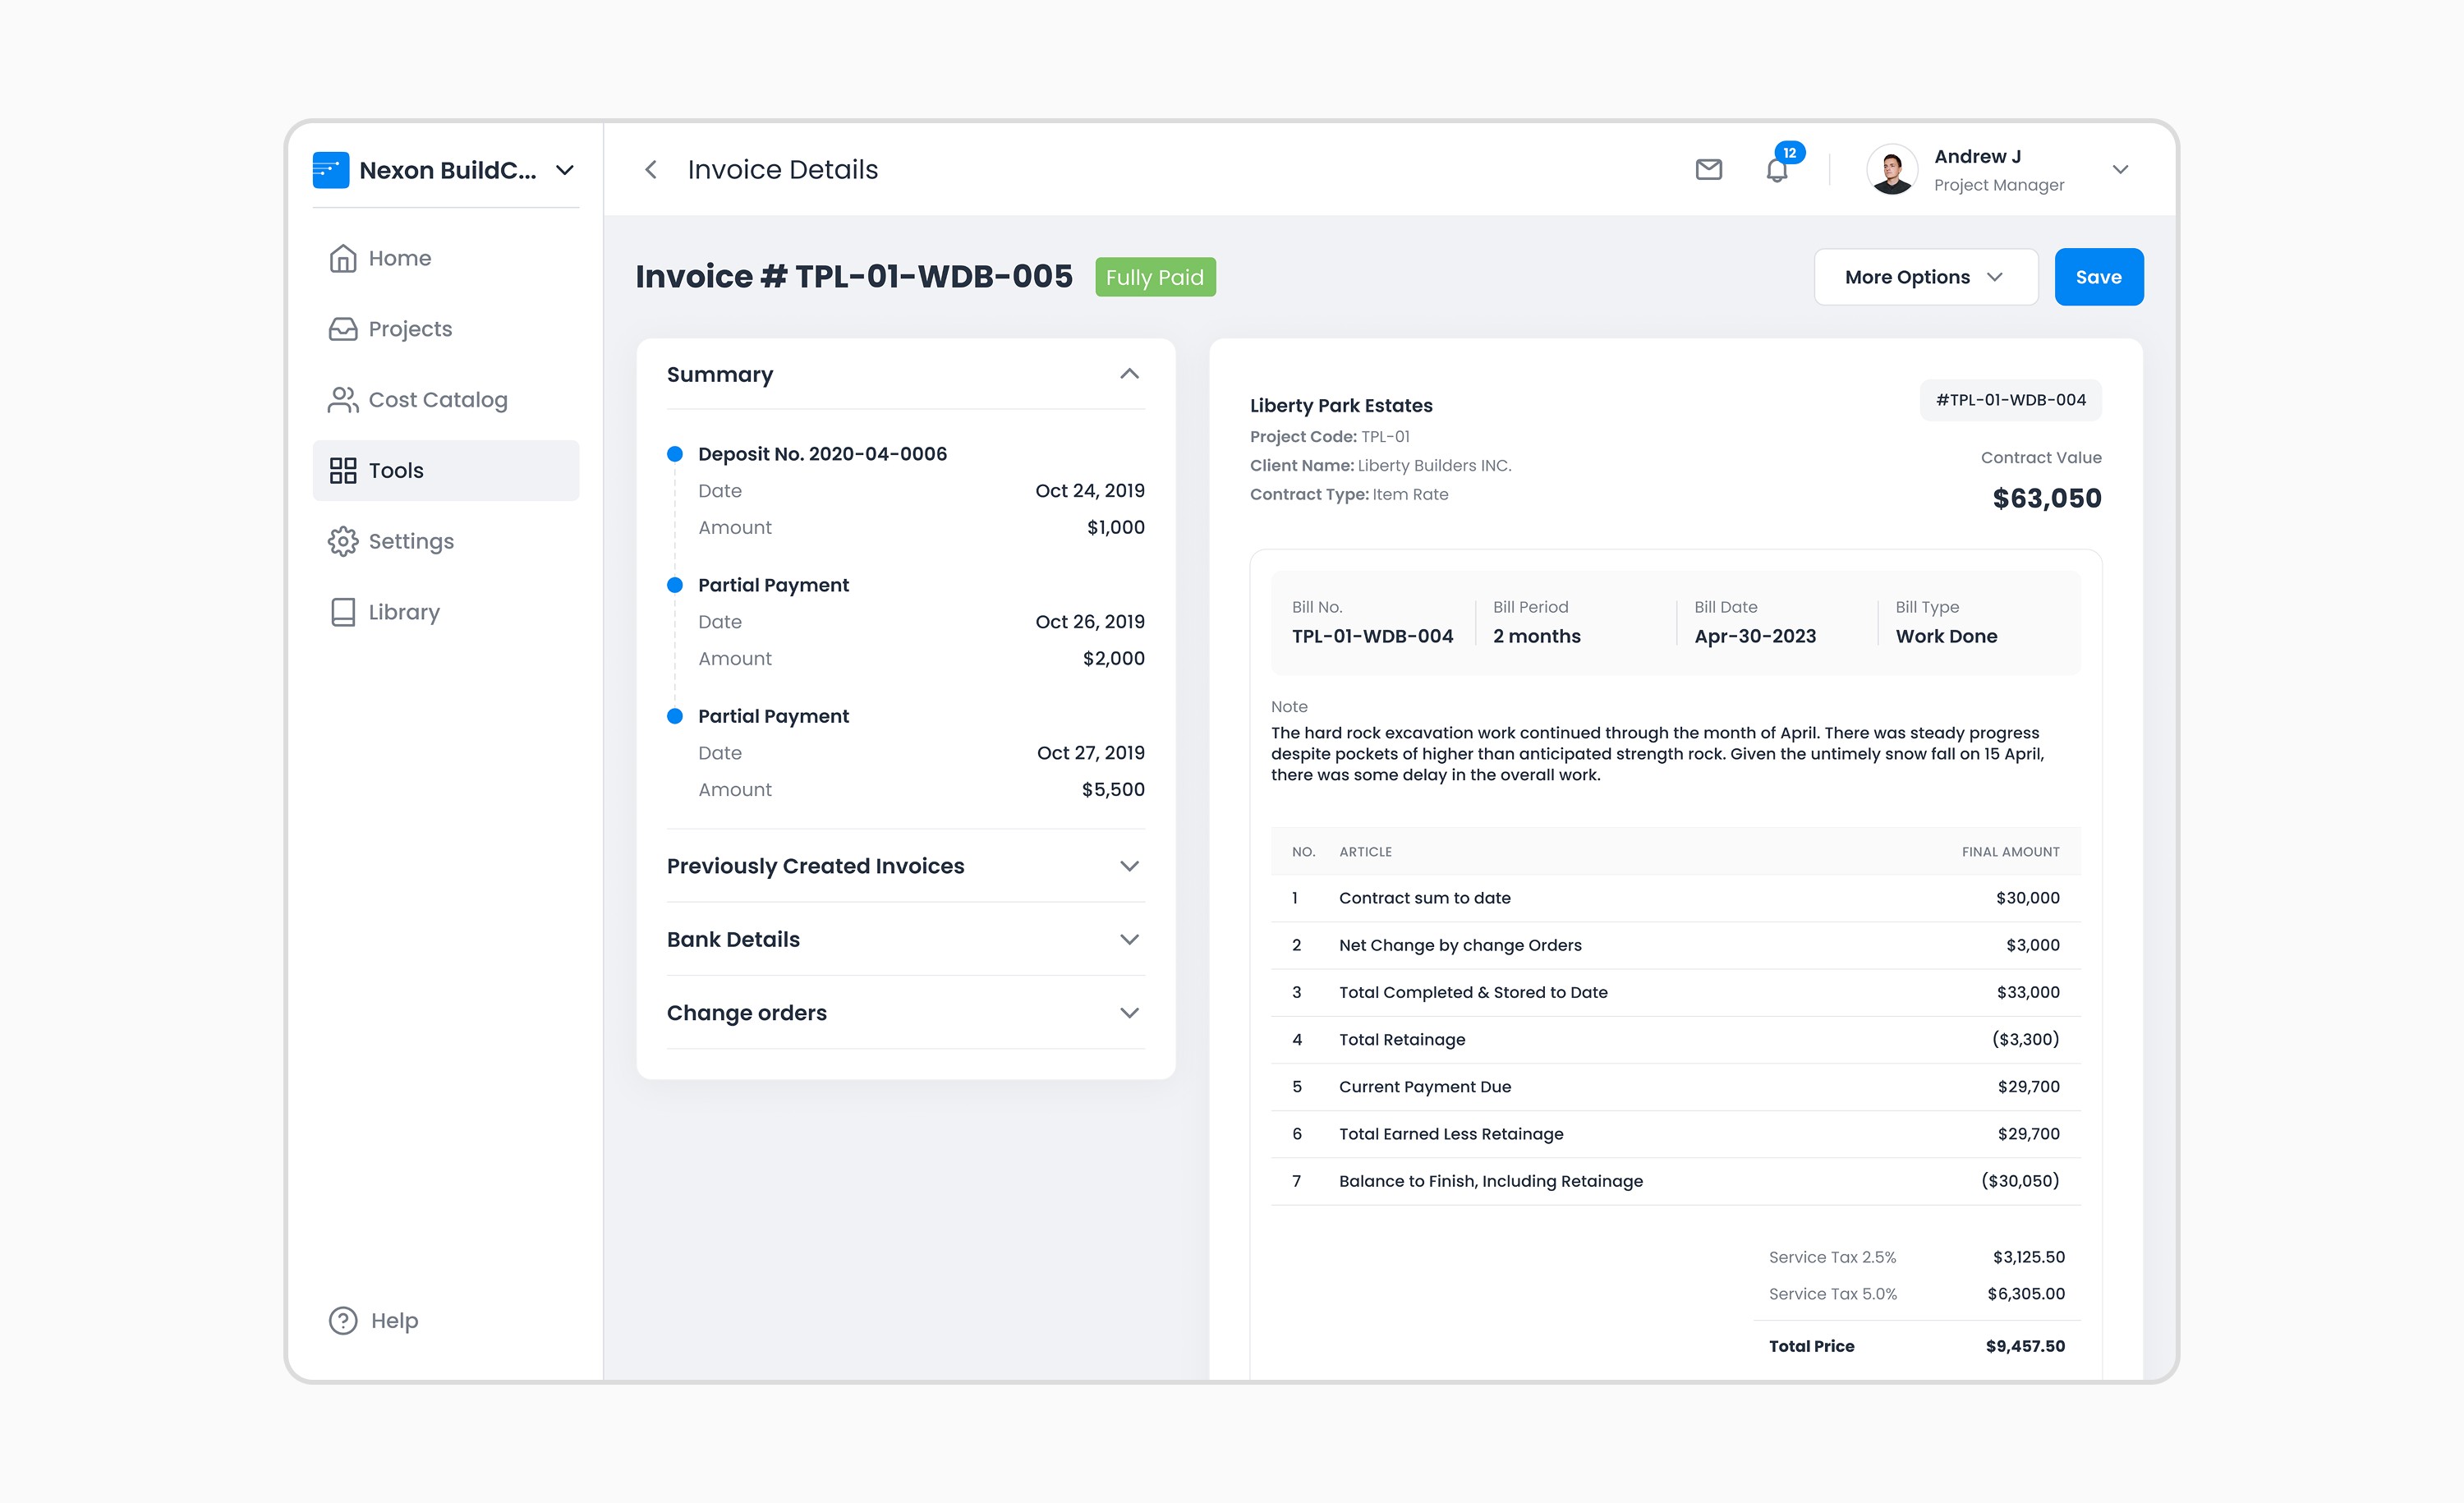The width and height of the screenshot is (2464, 1503).
Task: Expand the user account menu chevron
Action: click(2121, 170)
